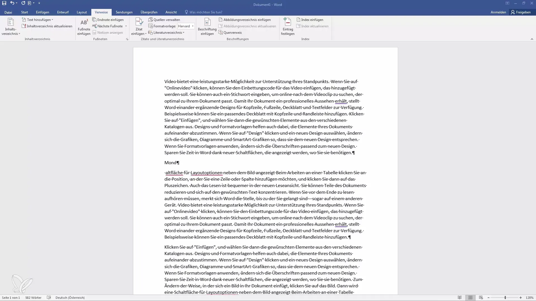Click the language Deutsch (Österreich)
The image size is (536, 301).
(70, 298)
